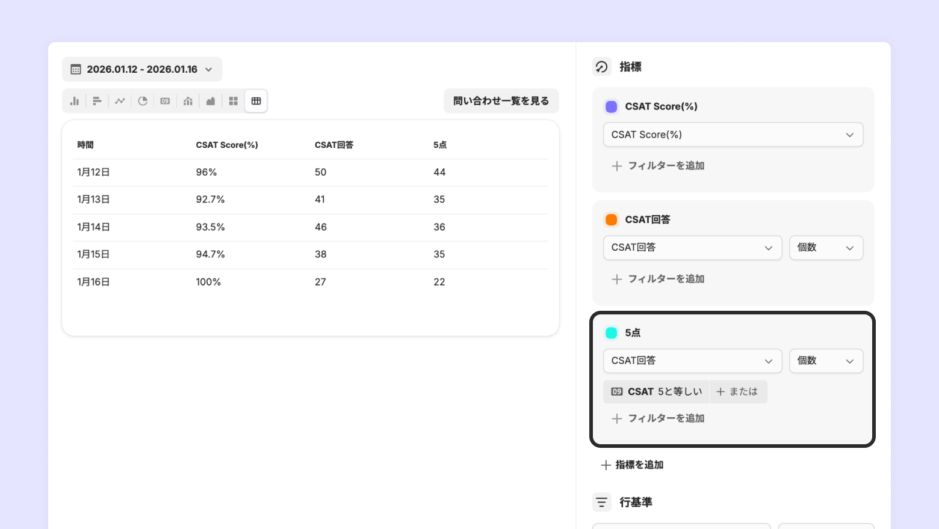Click the cyan 5点 color swatch

coord(612,332)
